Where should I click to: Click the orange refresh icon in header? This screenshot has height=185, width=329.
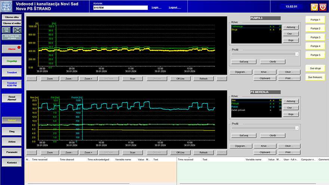[x=314, y=7]
